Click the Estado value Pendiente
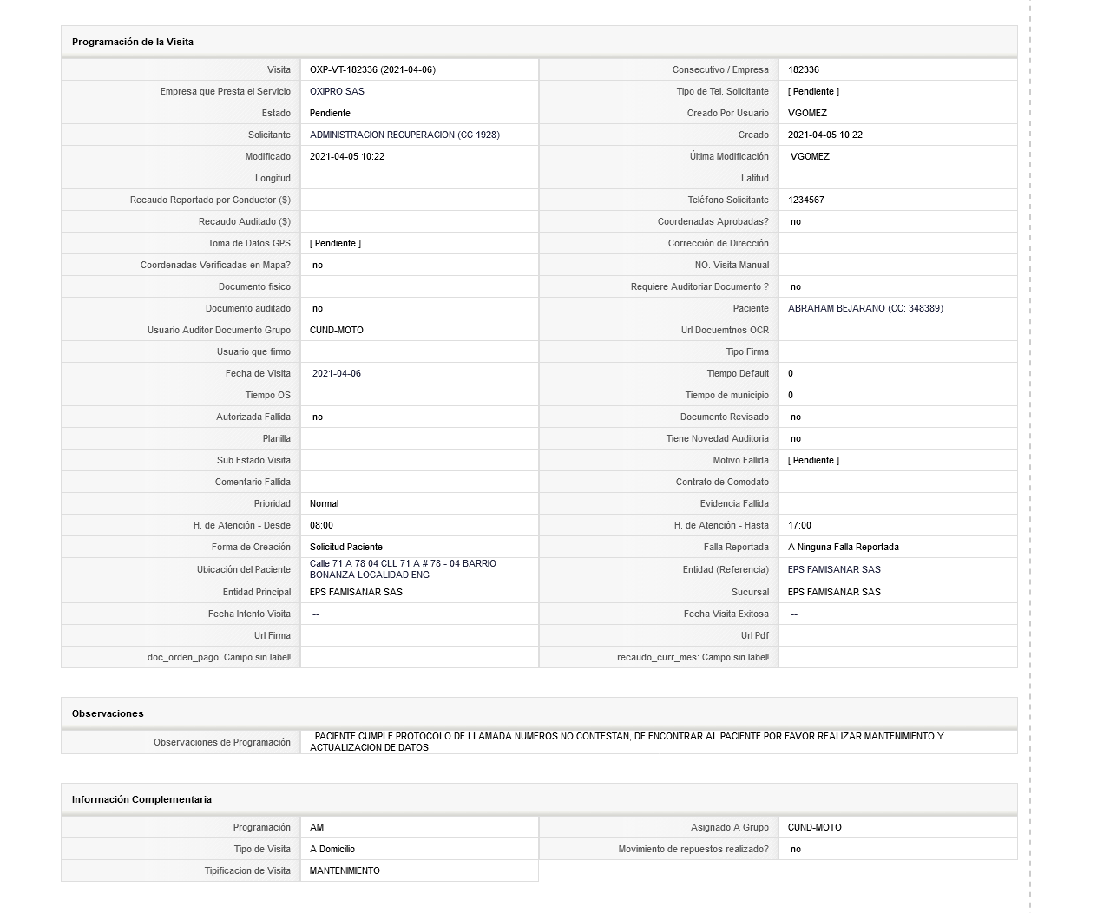This screenshot has width=1110, height=913. coord(330,113)
